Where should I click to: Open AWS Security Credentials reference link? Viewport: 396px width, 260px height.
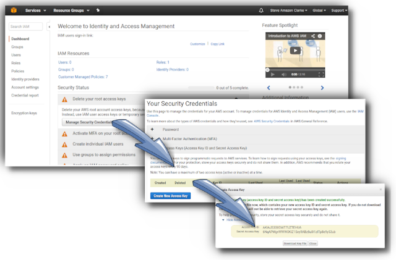point(272,121)
